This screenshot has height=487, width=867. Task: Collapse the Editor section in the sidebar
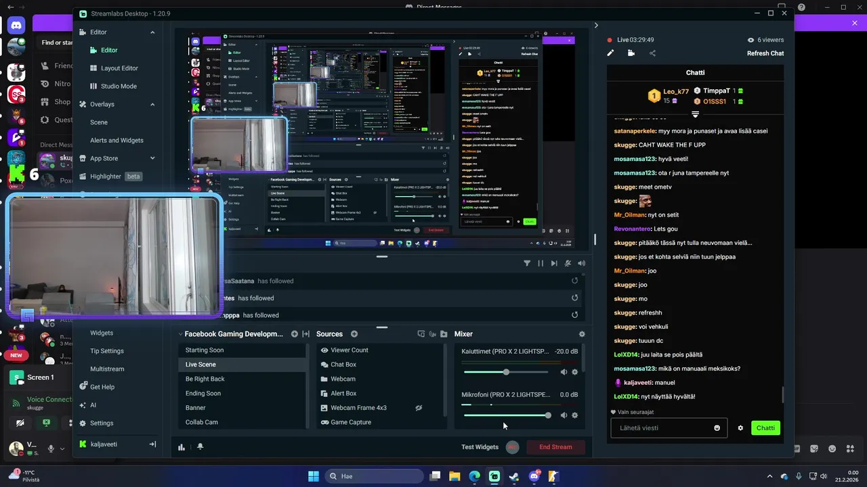coord(152,32)
